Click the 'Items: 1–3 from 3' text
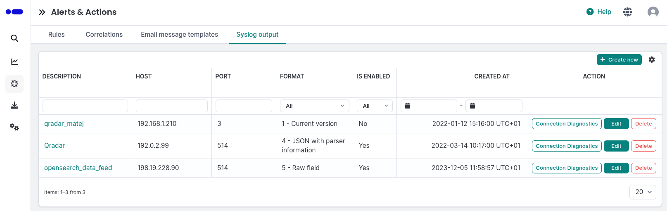Screen dimensions: 667x211 65,192
